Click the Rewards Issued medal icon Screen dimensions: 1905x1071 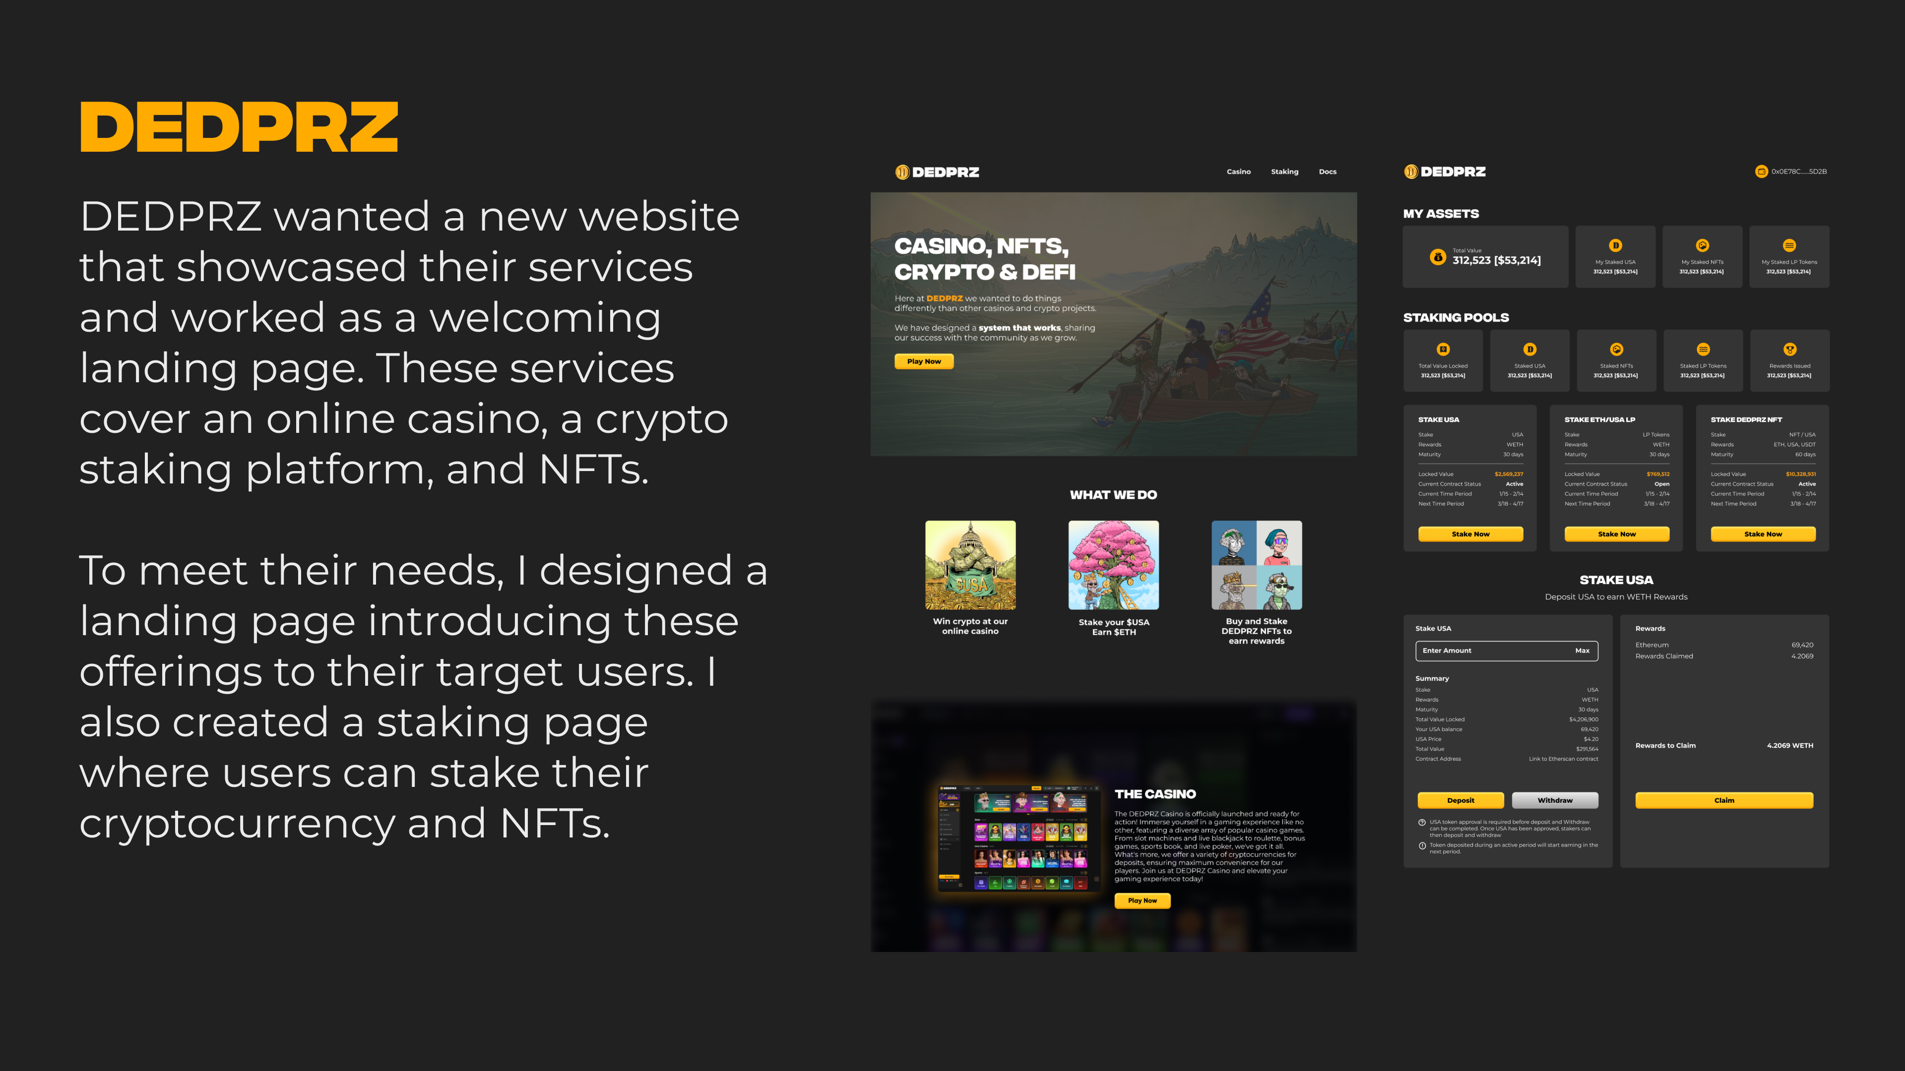pyautogui.click(x=1789, y=349)
